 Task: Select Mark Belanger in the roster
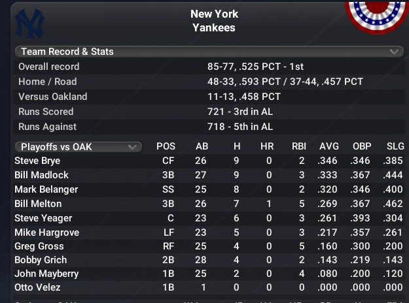(46, 189)
